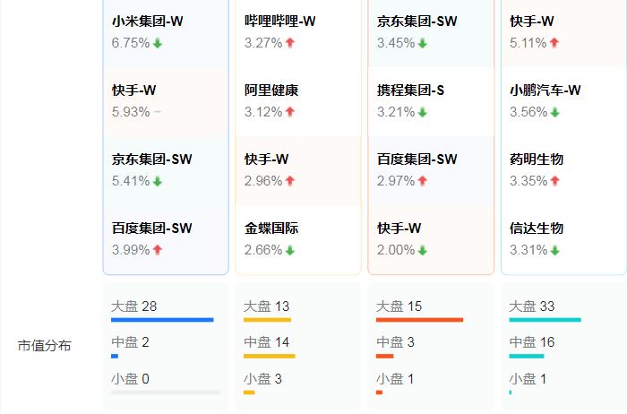Click red up arrow beside 3.99%
This screenshot has width=627, height=414.
coord(158,250)
